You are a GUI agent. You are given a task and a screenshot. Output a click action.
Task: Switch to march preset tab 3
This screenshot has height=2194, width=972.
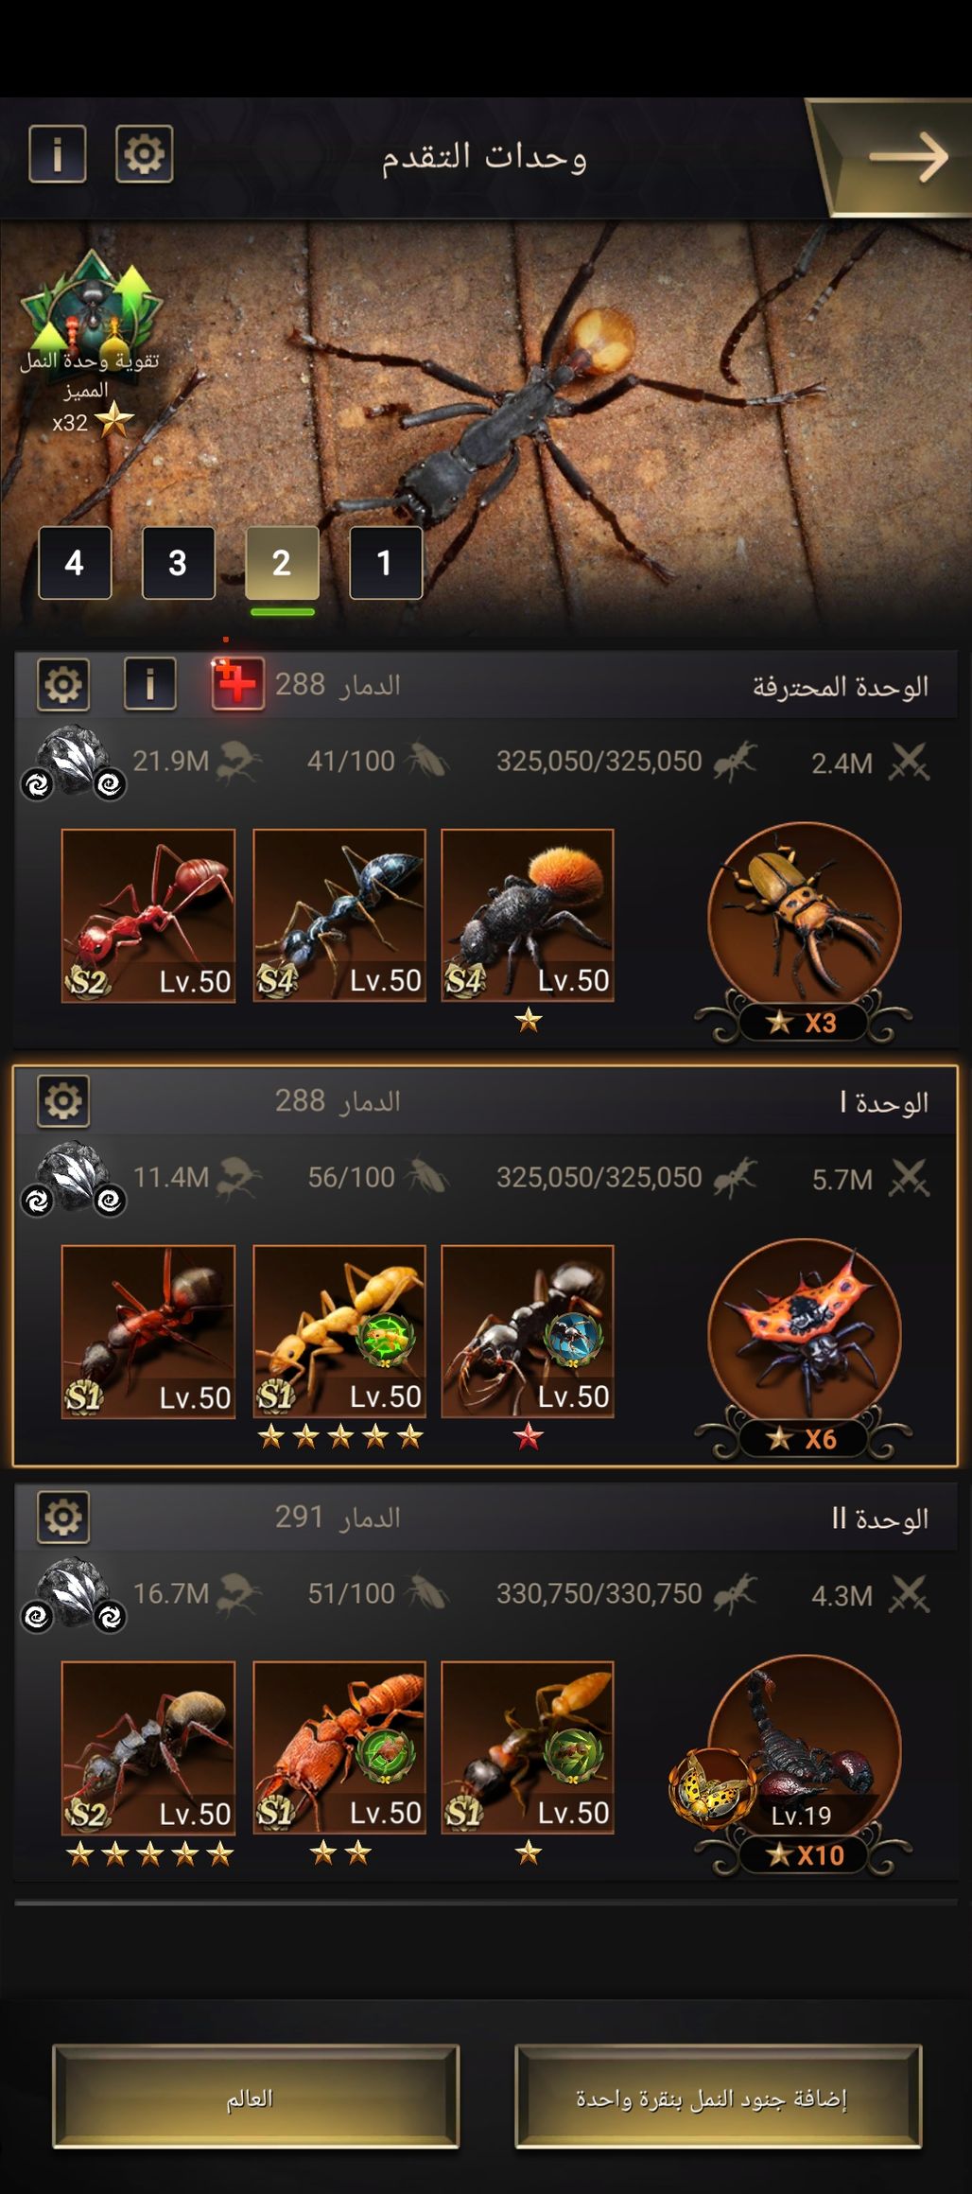[x=178, y=563]
